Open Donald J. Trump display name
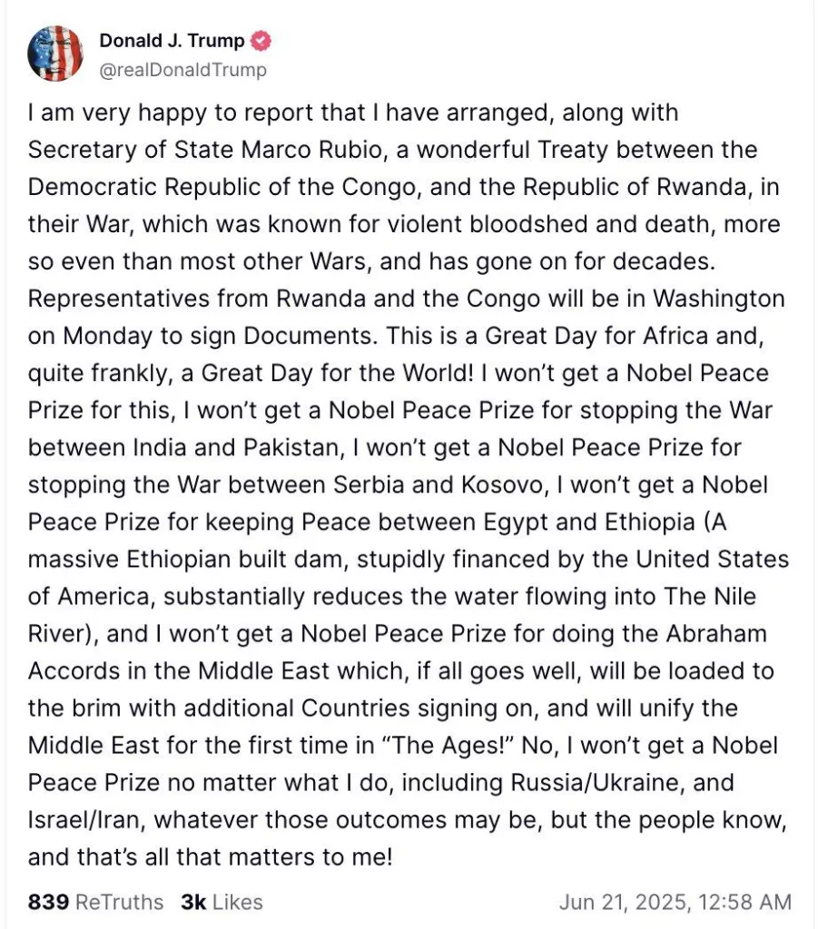 tap(172, 41)
